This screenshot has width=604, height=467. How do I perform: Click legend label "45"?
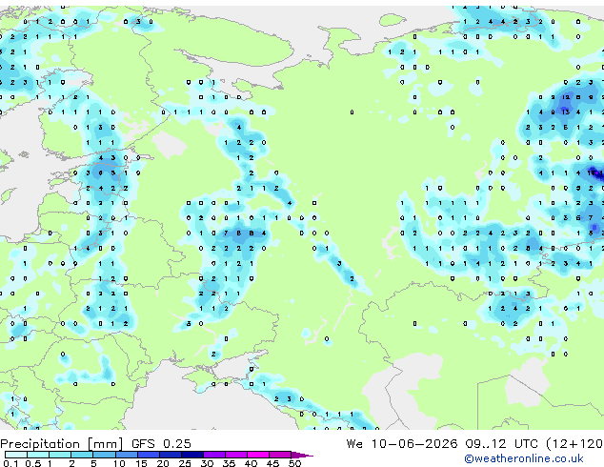(x=272, y=463)
